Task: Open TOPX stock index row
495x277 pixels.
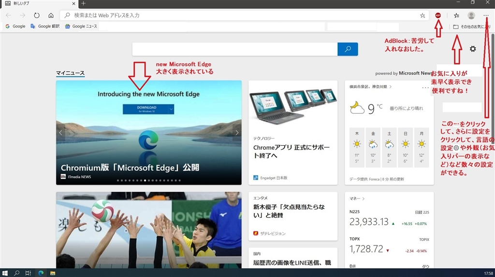Action: click(x=389, y=246)
